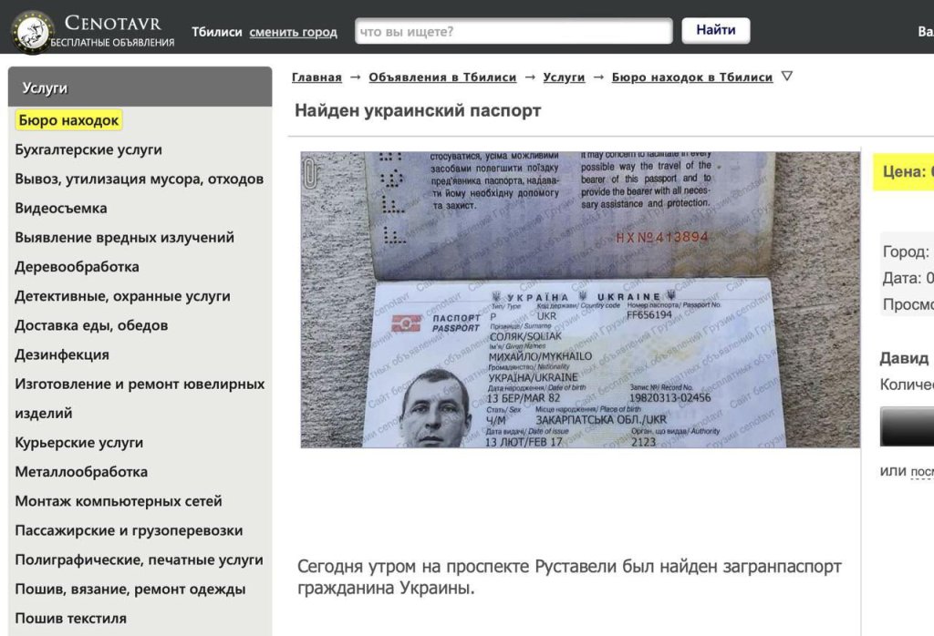Open the Видеосъемка category
This screenshot has width=934, height=636.
(61, 209)
